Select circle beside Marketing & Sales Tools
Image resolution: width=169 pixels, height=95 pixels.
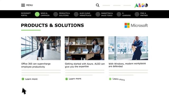point(98,14)
